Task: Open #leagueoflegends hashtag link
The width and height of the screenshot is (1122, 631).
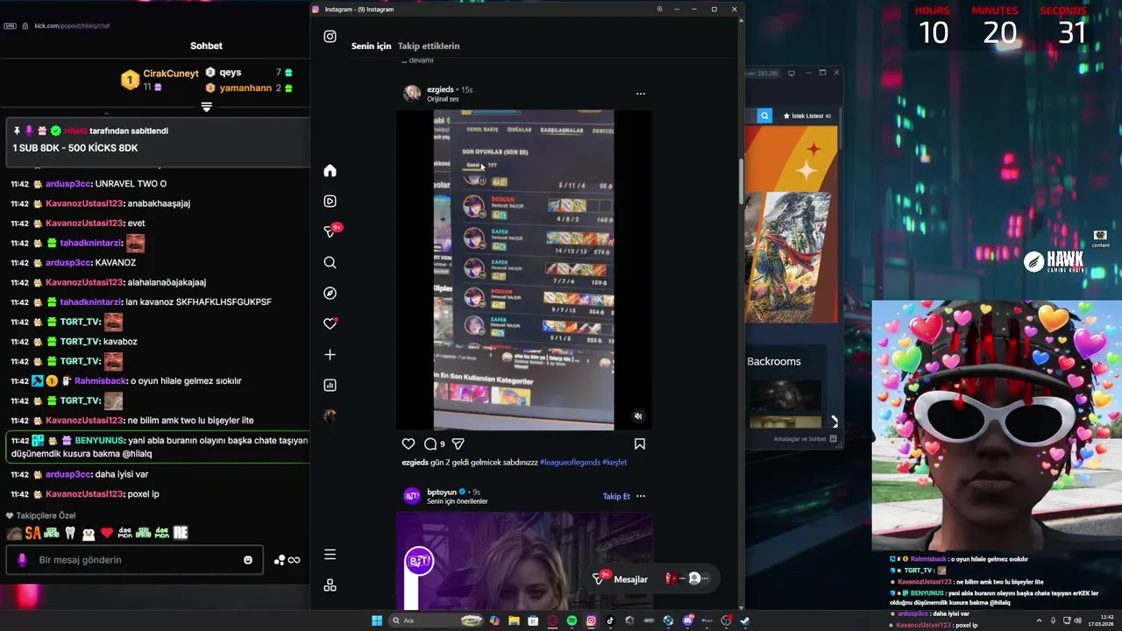Action: [570, 462]
